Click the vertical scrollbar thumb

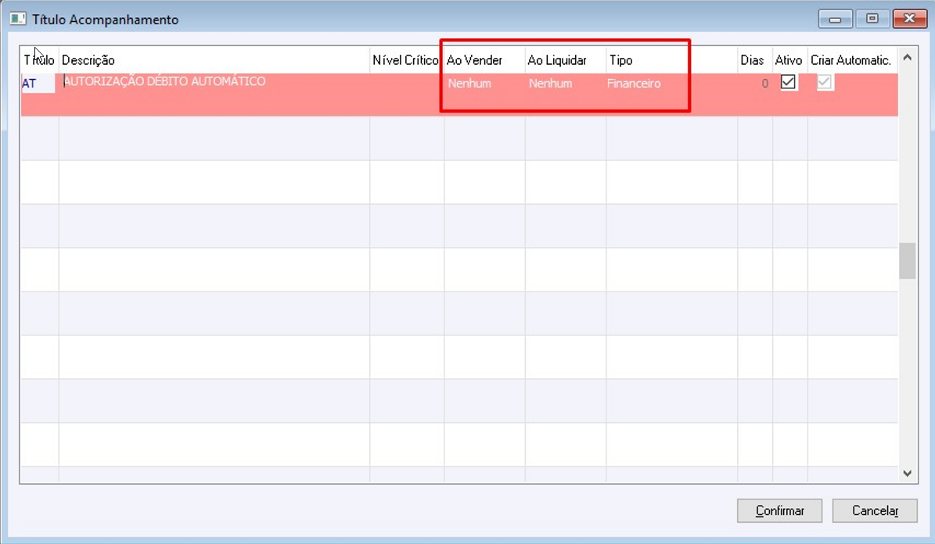[907, 260]
